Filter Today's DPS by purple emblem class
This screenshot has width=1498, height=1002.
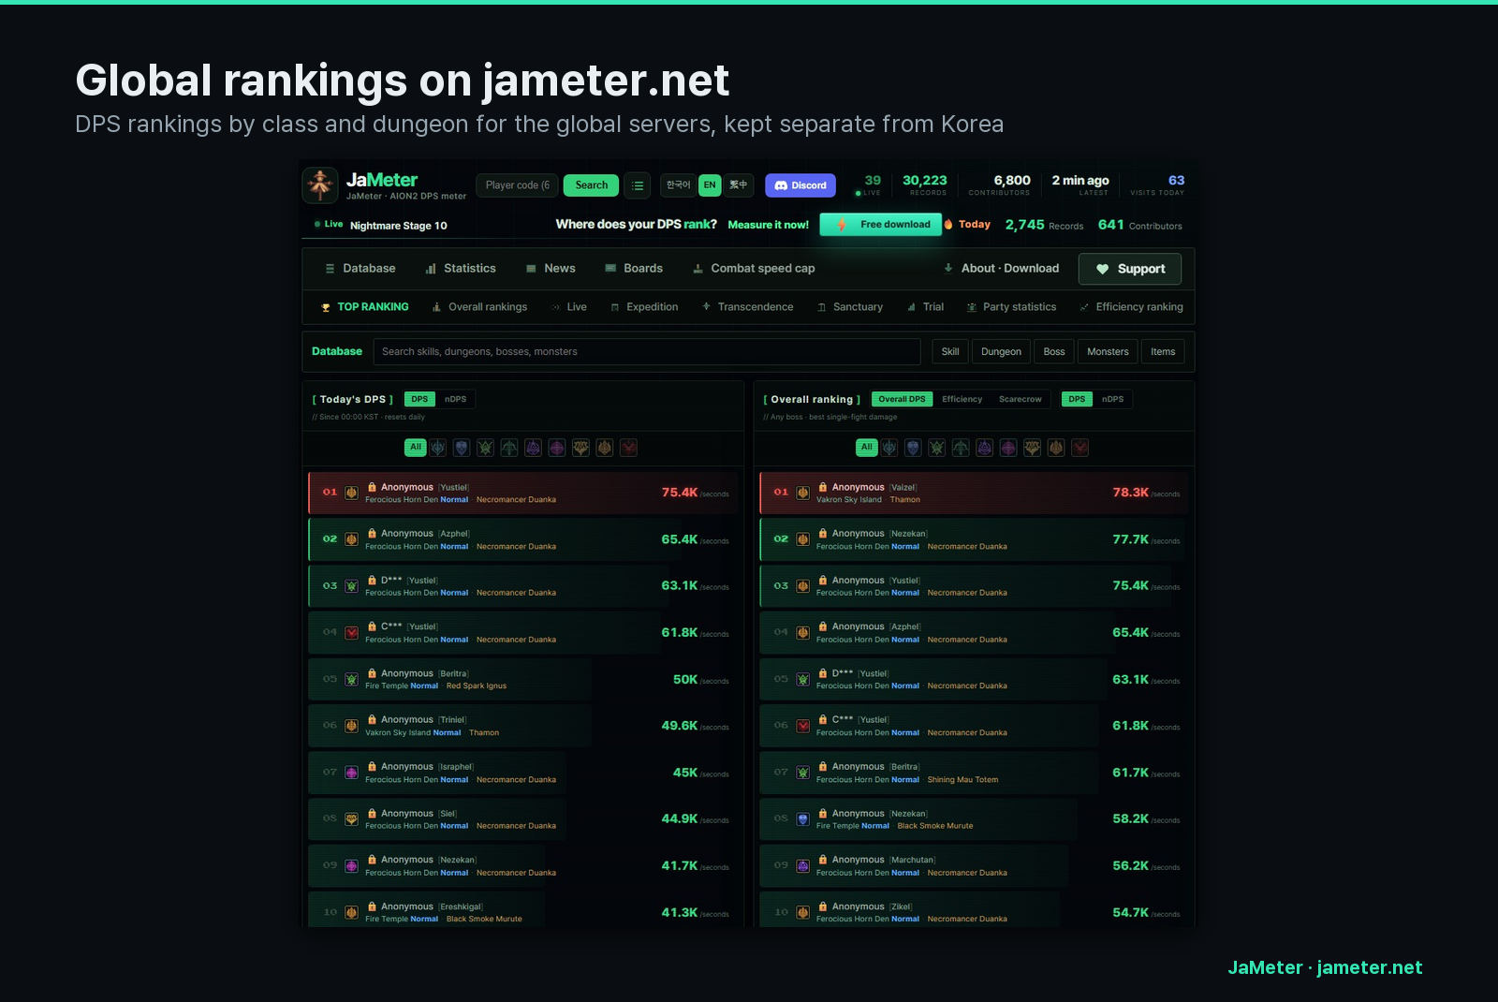coord(533,448)
